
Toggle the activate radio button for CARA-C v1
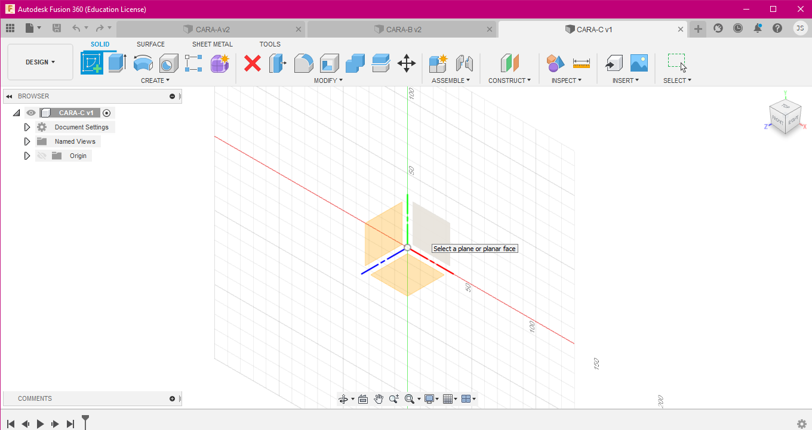107,113
